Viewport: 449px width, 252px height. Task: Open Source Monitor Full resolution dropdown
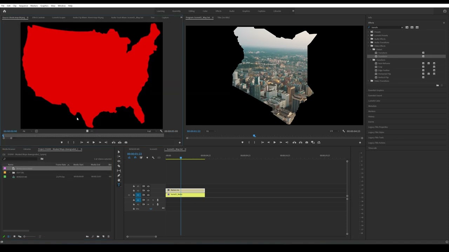151,131
